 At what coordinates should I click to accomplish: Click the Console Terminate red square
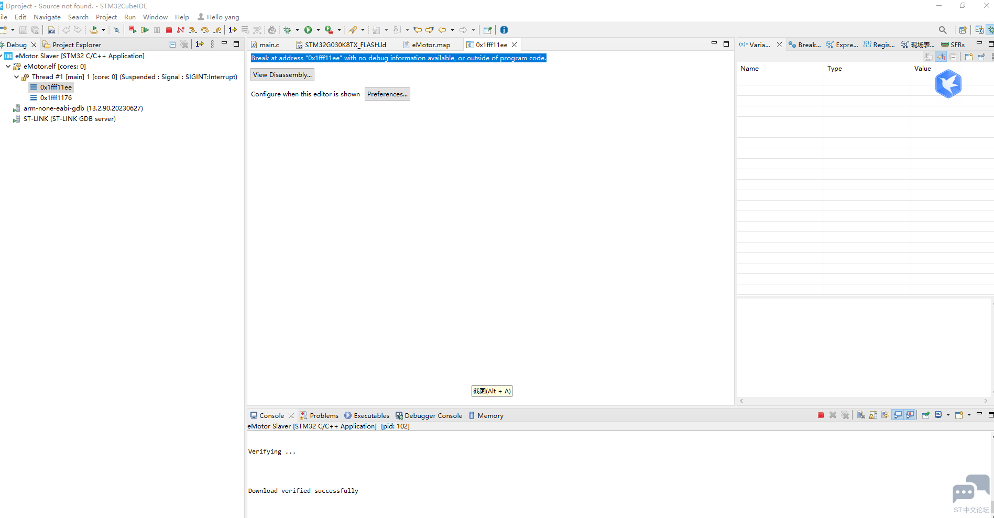(821, 415)
